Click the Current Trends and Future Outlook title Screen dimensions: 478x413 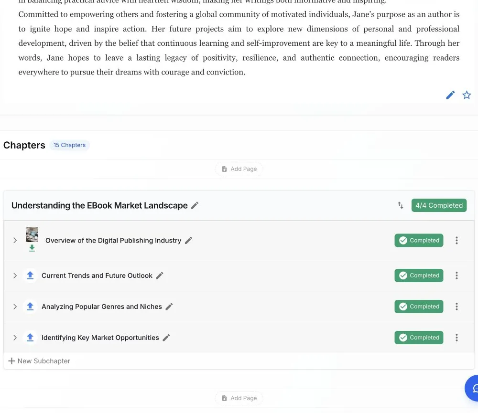pos(97,275)
